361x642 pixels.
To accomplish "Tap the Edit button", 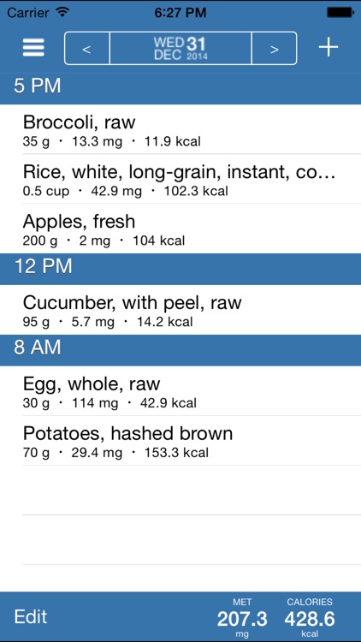I will click(x=31, y=616).
